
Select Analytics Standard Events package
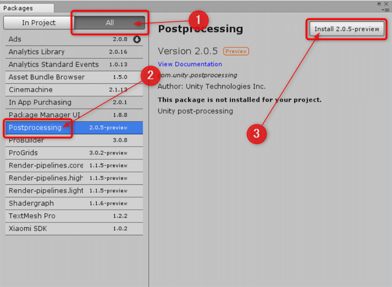[74, 65]
